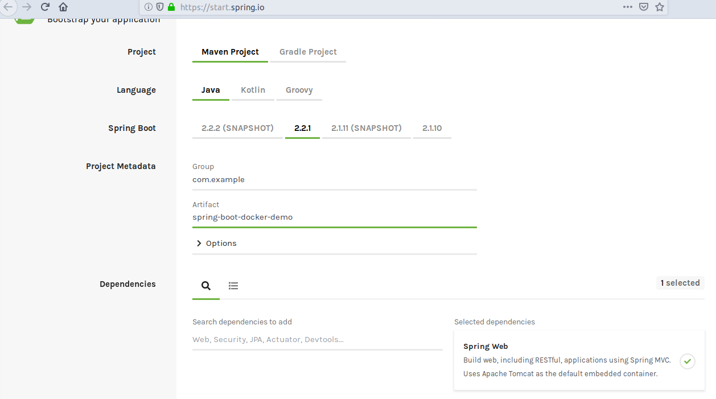Click the 1 selected badge
This screenshot has width=716, height=399.
680,283
